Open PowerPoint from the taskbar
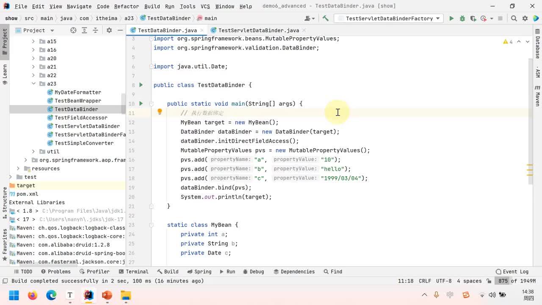 click(x=107, y=295)
